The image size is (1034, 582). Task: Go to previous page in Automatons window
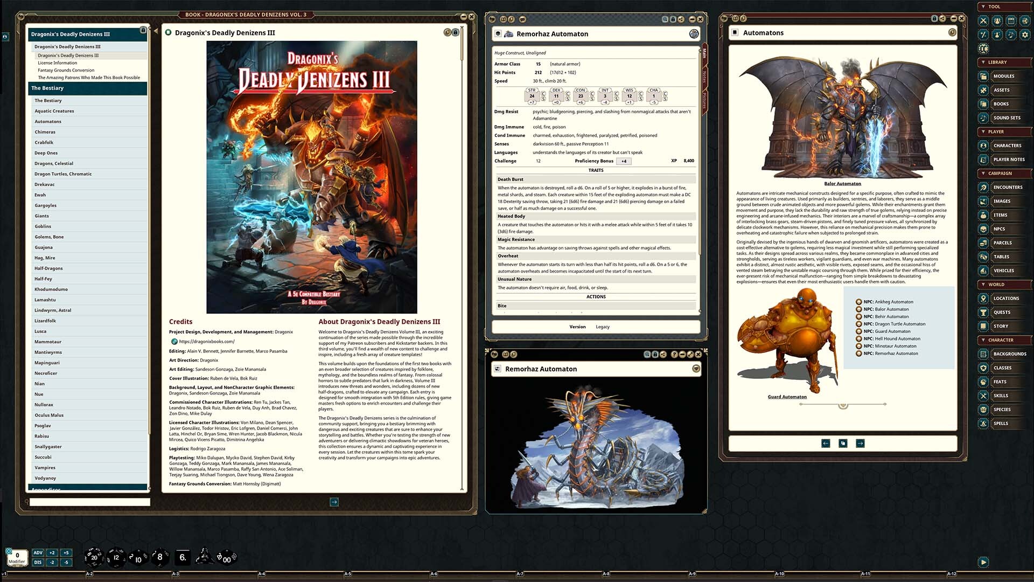pyautogui.click(x=826, y=444)
